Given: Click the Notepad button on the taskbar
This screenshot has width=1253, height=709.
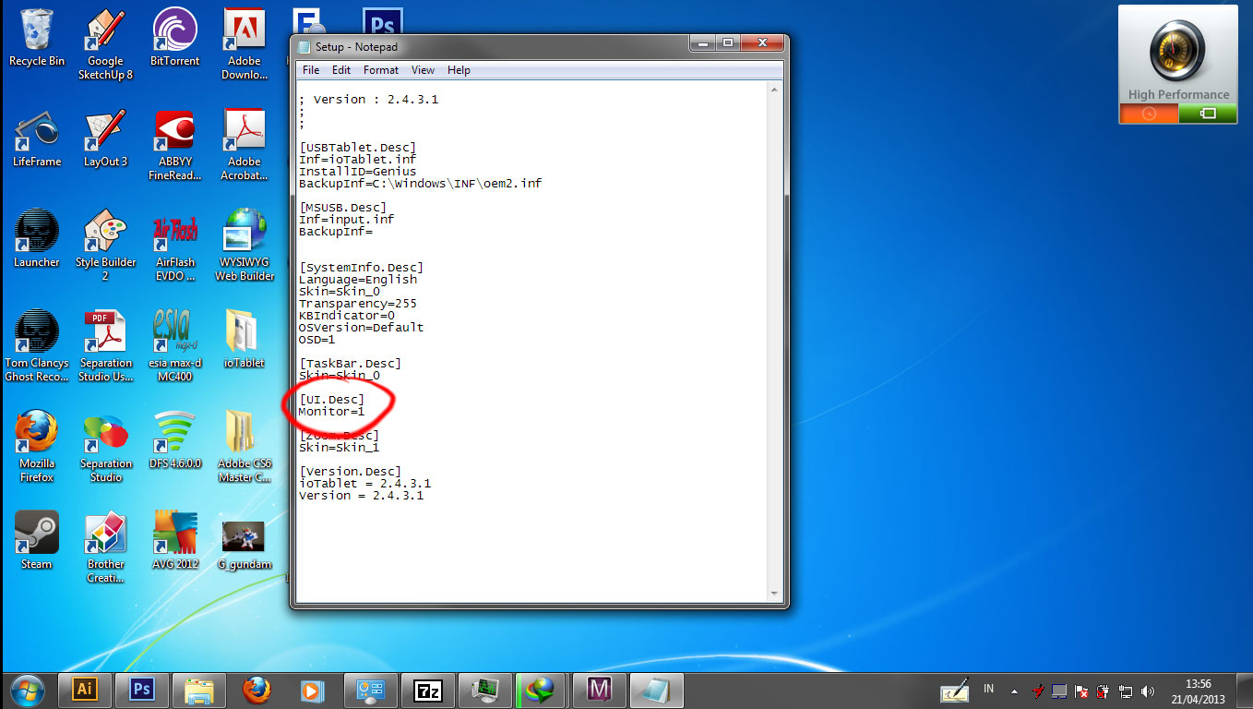Looking at the screenshot, I should click(656, 690).
